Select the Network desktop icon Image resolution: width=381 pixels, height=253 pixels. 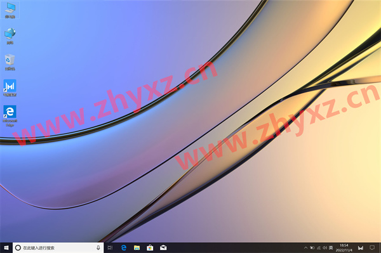click(x=10, y=36)
